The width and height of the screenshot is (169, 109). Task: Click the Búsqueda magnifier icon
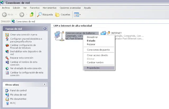click(x=39, y=15)
